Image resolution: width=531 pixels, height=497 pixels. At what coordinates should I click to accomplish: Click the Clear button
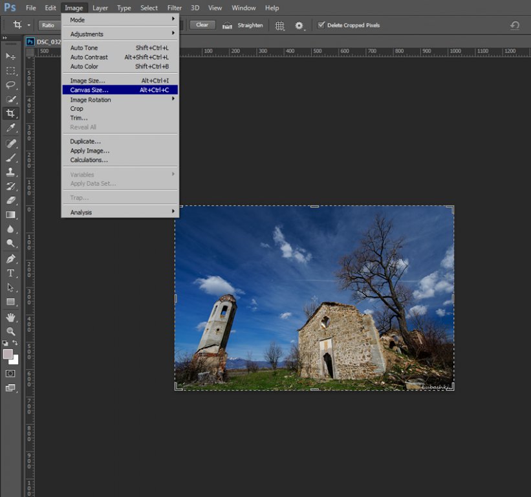tap(202, 25)
